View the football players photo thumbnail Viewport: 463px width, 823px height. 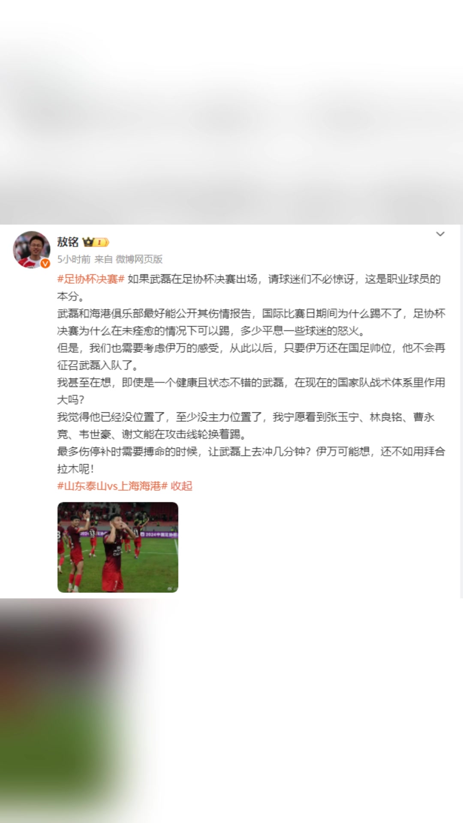tap(118, 547)
